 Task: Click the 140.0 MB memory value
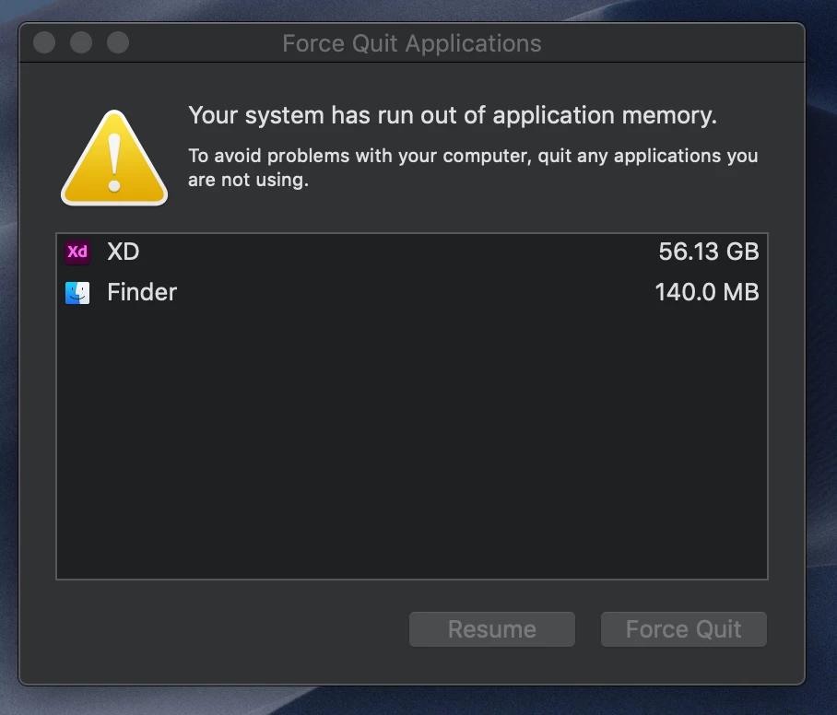707,292
